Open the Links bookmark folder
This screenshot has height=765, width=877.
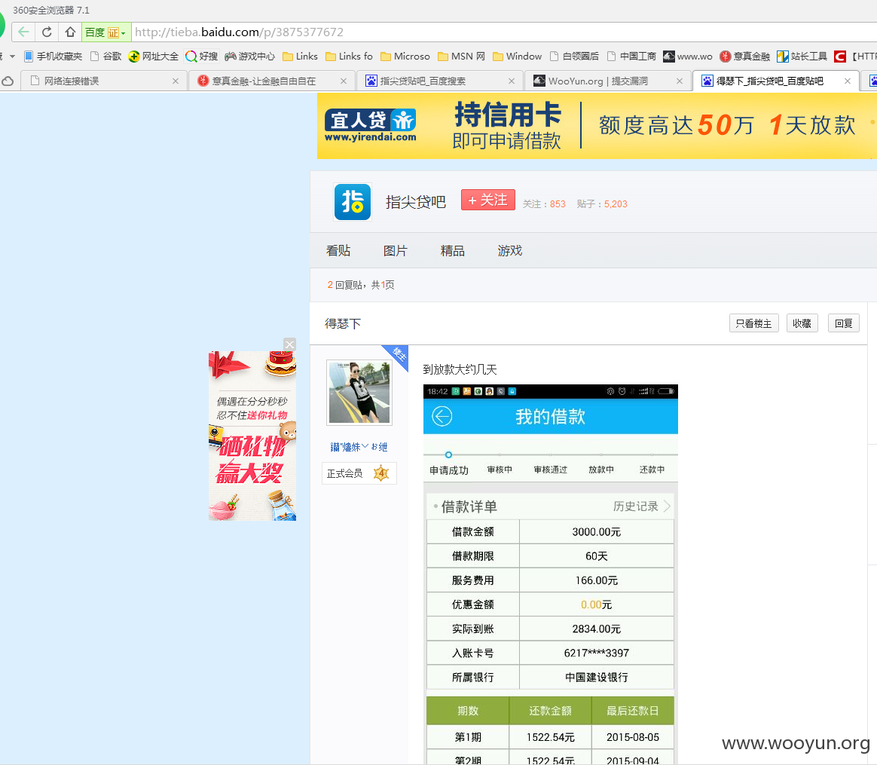[301, 56]
